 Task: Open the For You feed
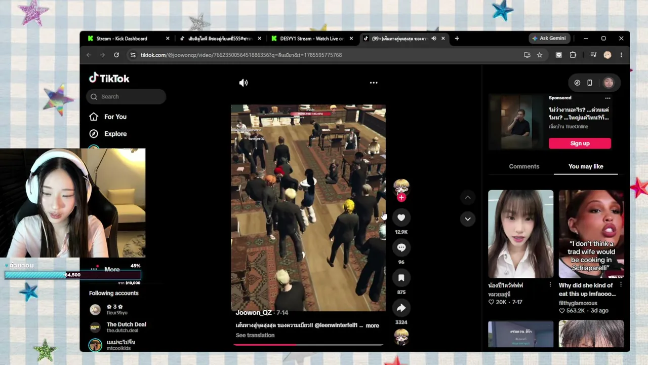click(115, 117)
